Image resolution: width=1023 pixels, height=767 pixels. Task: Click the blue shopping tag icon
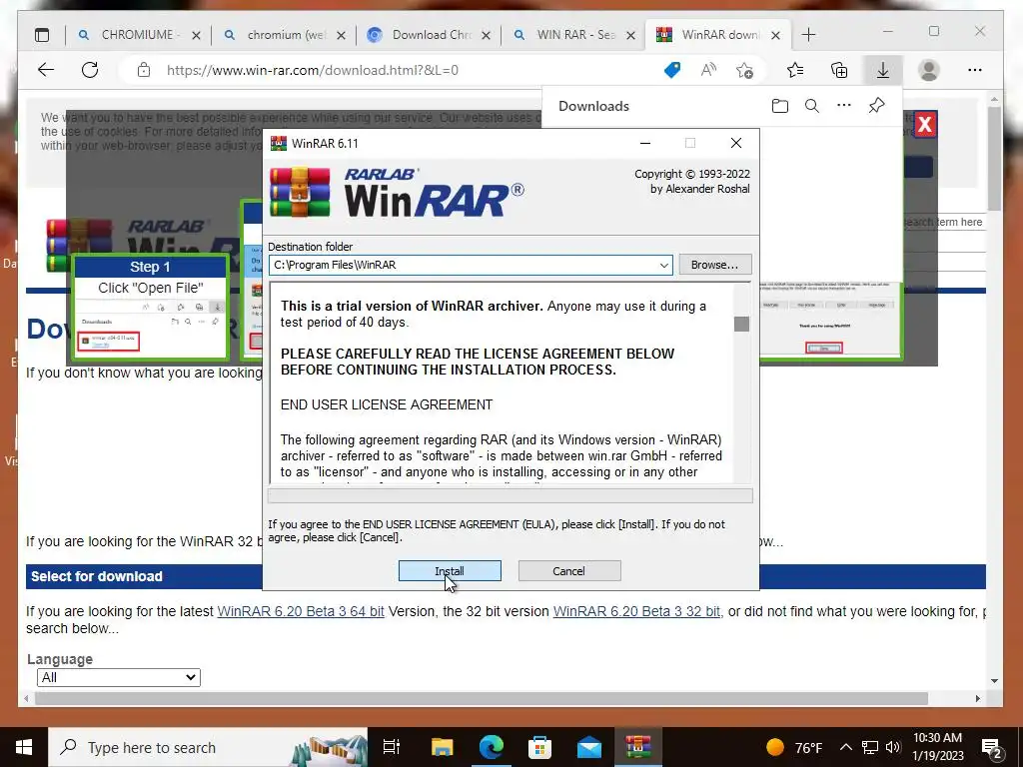pyautogui.click(x=672, y=70)
